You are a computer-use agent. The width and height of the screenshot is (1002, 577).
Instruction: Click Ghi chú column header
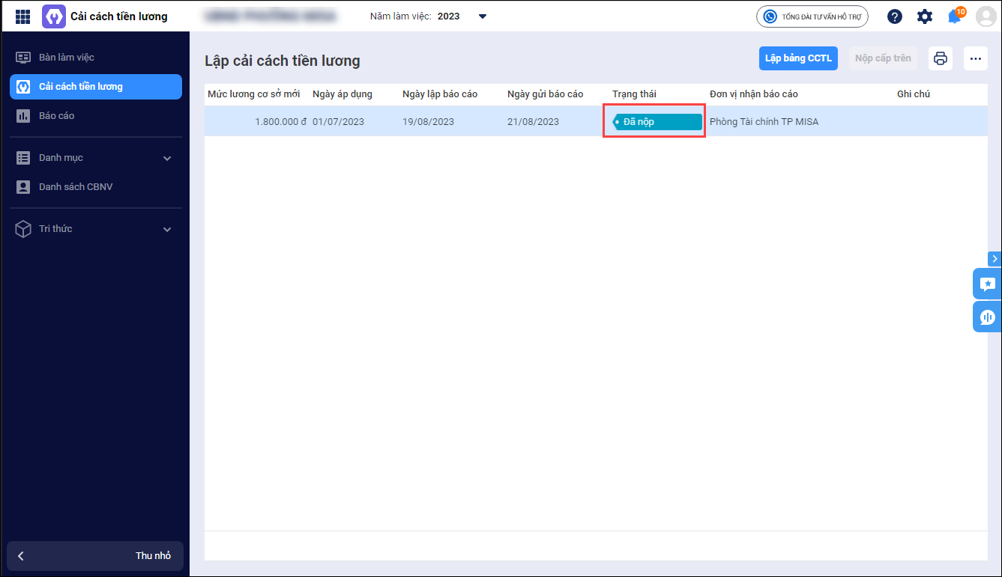[x=914, y=94]
